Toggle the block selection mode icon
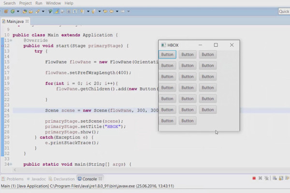 69,12
